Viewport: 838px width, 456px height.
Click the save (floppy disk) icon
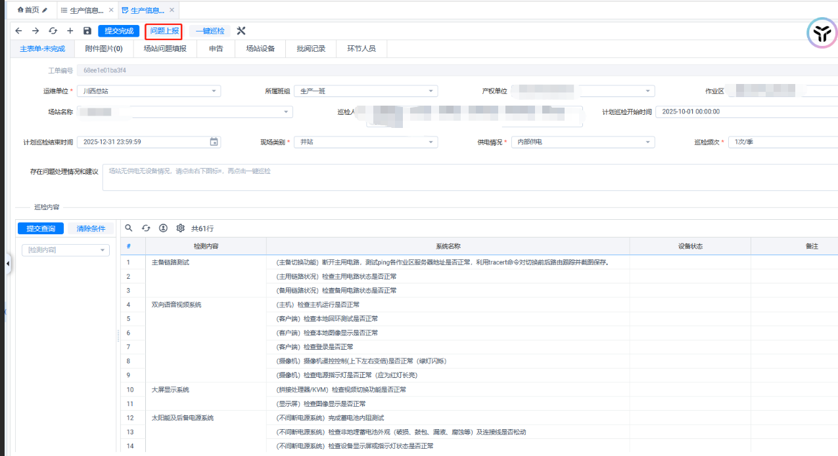[87, 31]
